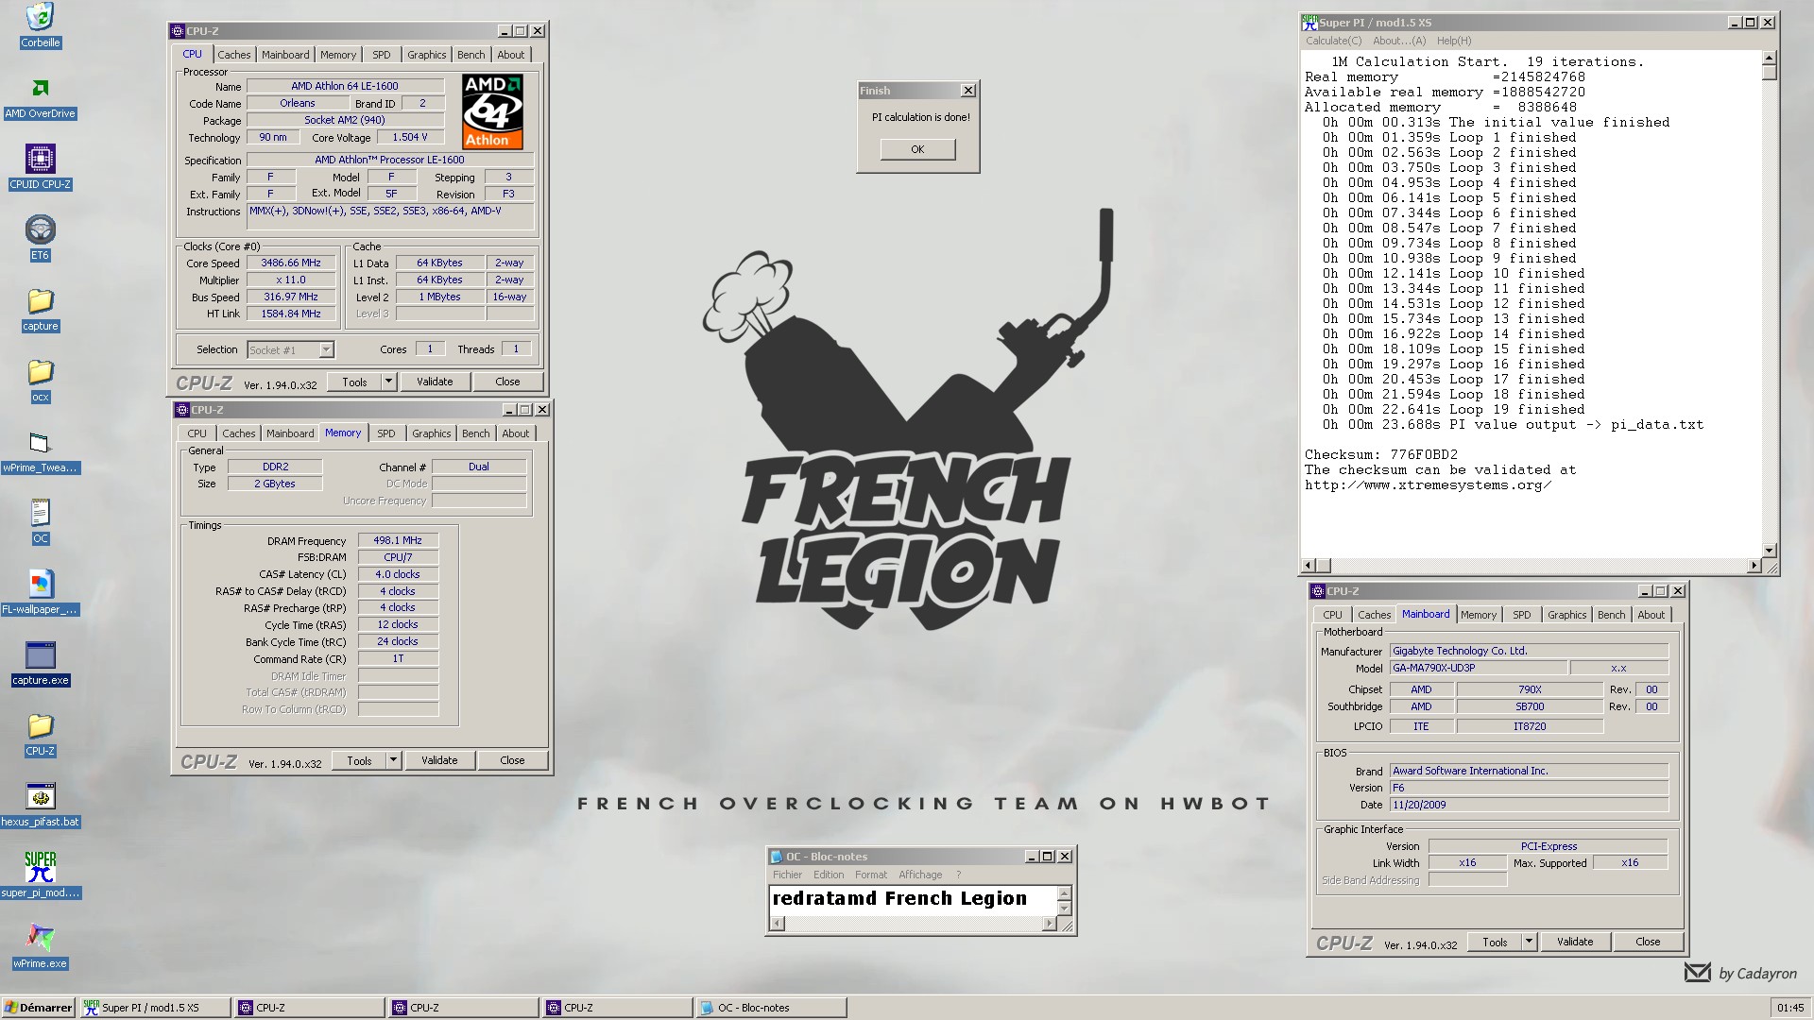Open the wPrime_Tweaker desktop icon
The height and width of the screenshot is (1020, 1814).
click(x=40, y=442)
